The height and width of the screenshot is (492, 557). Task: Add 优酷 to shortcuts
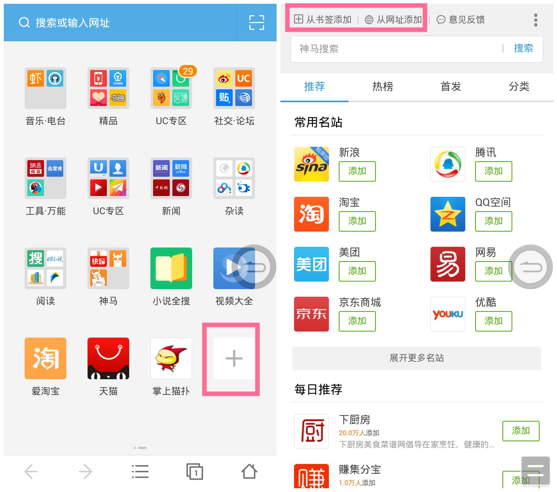[494, 321]
